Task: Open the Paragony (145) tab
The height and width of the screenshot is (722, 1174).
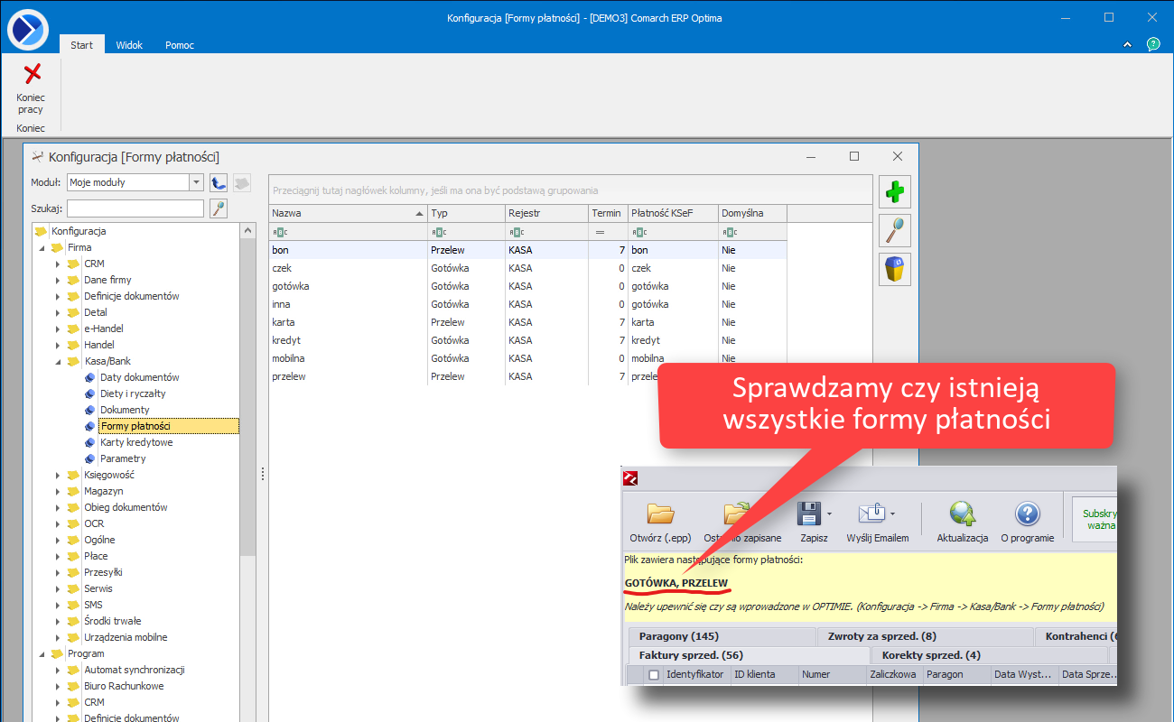Action: pyautogui.click(x=679, y=636)
